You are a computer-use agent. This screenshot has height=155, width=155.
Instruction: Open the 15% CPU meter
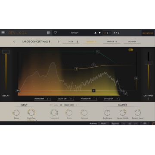click(144, 124)
